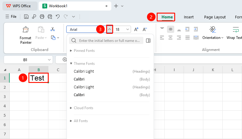Click cell B1 containing Test
The width and height of the screenshot is (242, 139).
pyautogui.click(x=39, y=78)
